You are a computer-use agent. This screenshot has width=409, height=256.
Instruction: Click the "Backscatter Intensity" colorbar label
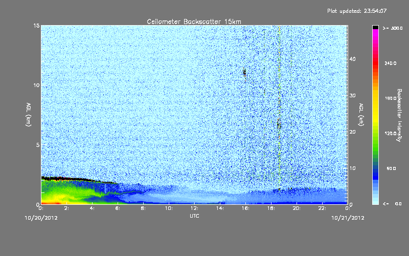[x=399, y=115]
